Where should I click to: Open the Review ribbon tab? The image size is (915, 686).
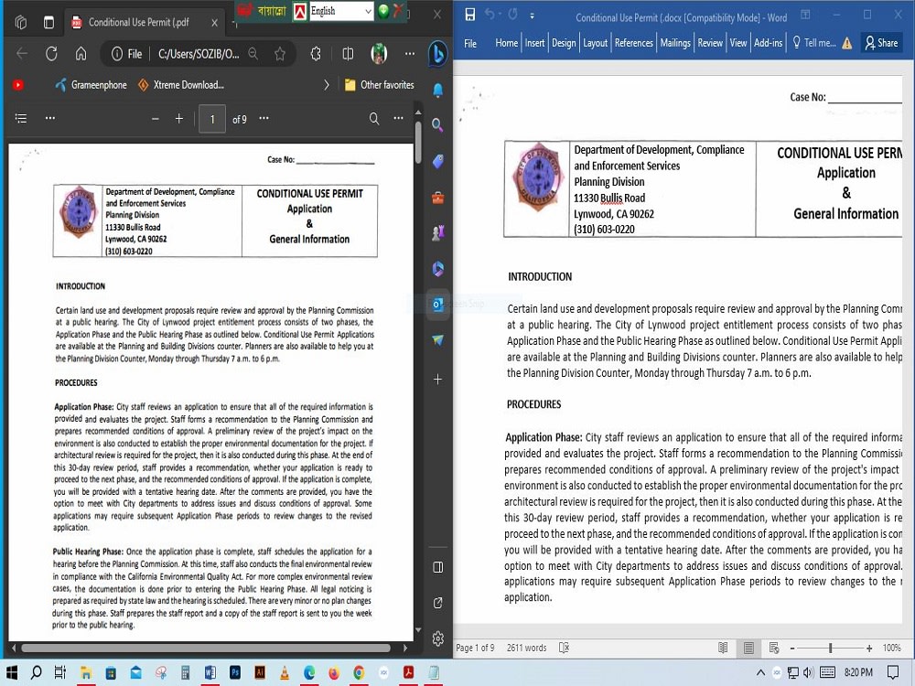[x=710, y=43]
